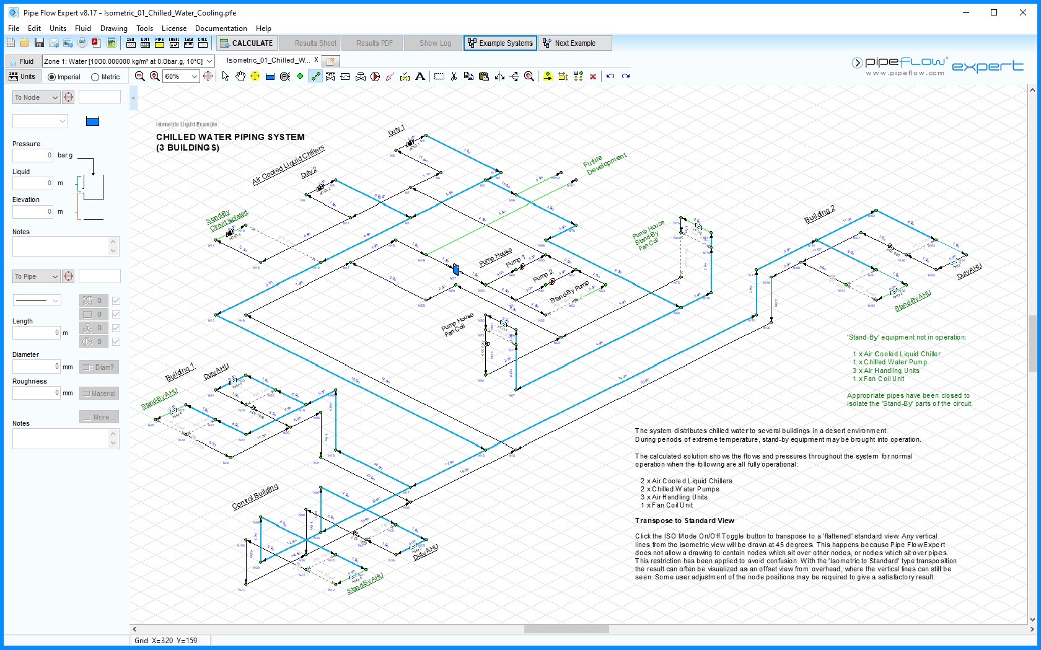Click the Units button

coord(22,76)
